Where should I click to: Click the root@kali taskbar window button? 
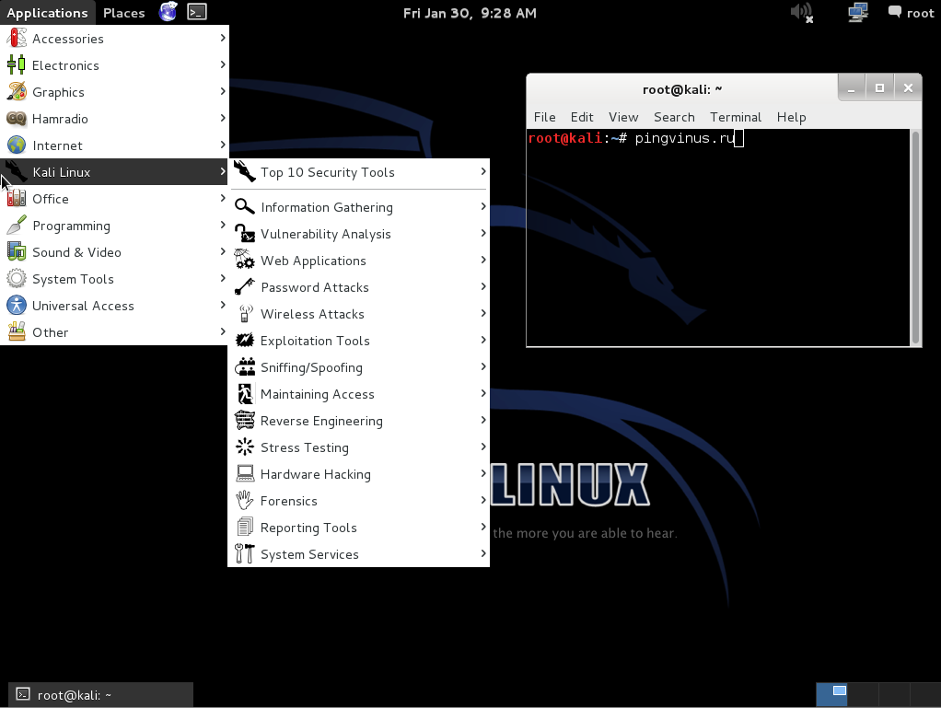pos(101,695)
